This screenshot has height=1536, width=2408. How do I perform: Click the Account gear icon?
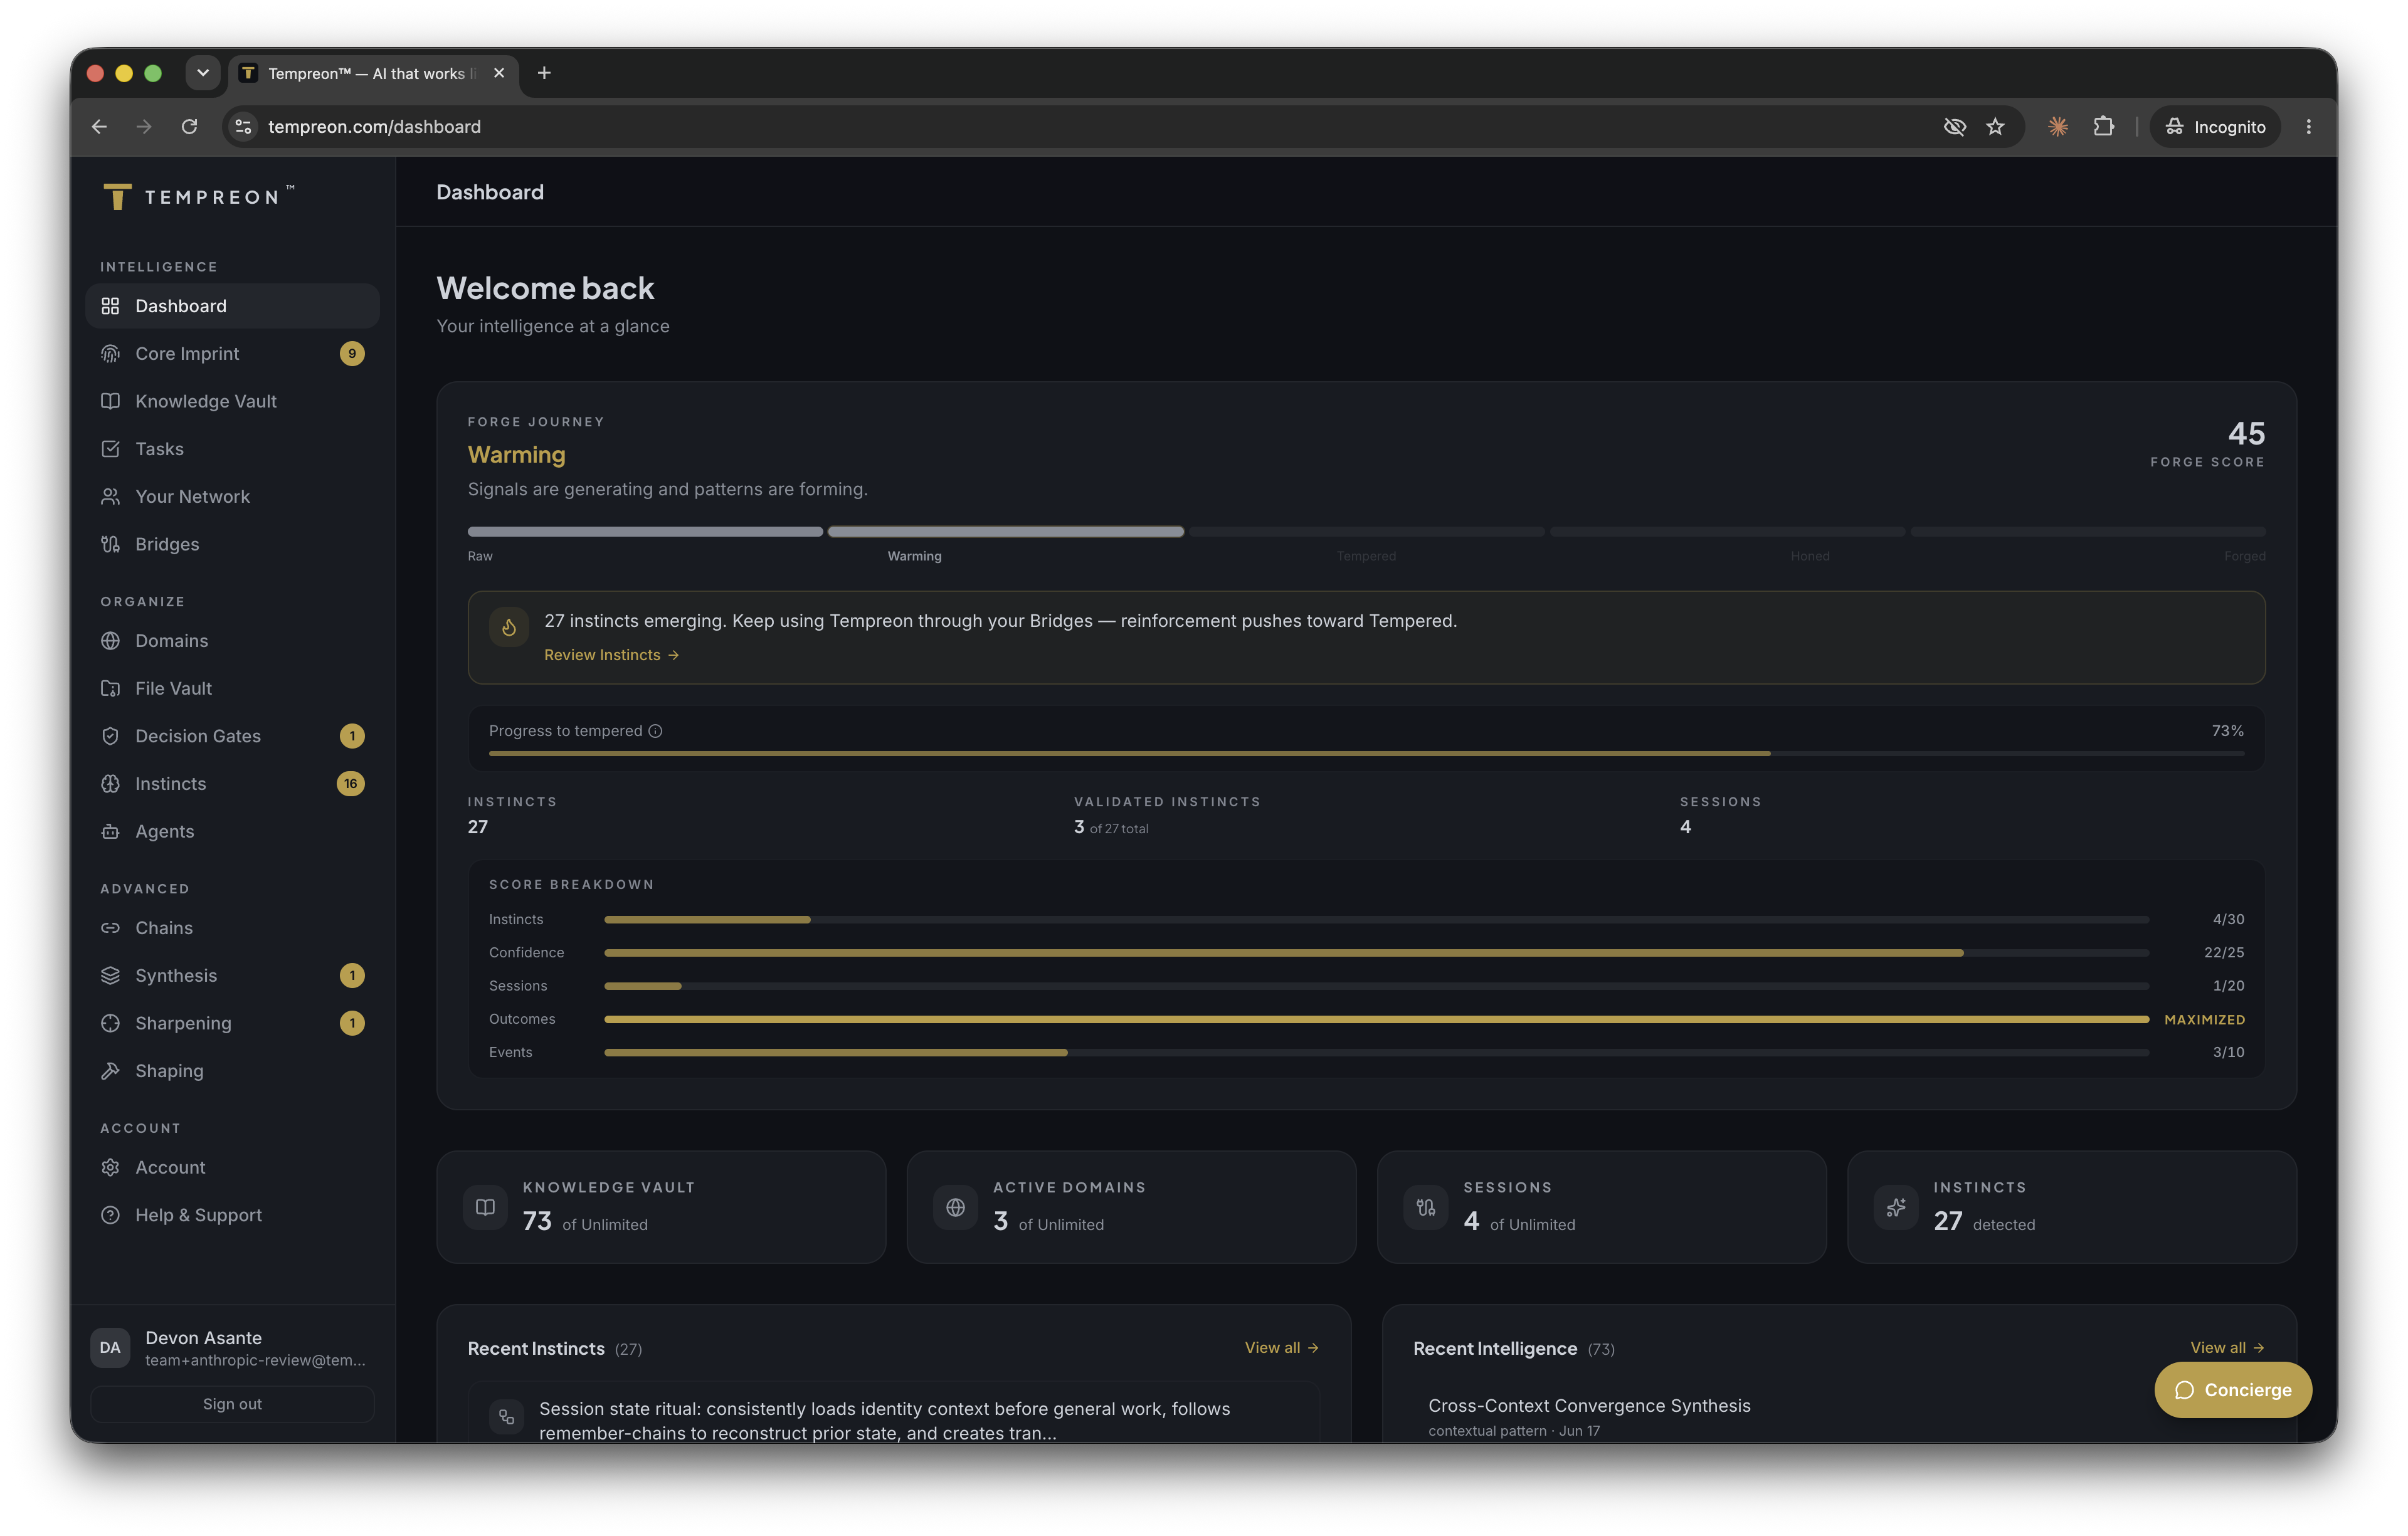pyautogui.click(x=110, y=1167)
